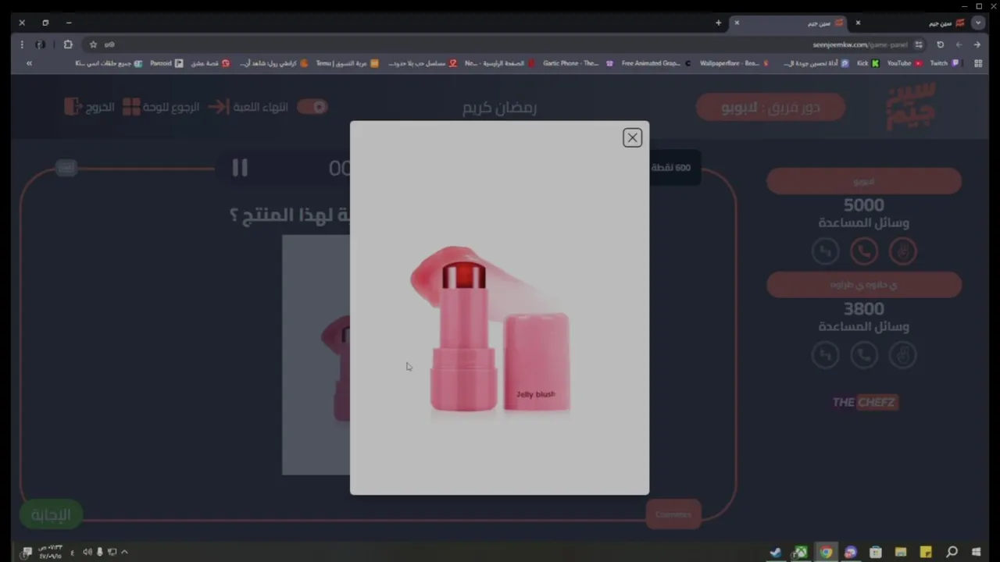Click the سين جيم site logo

pos(909,107)
